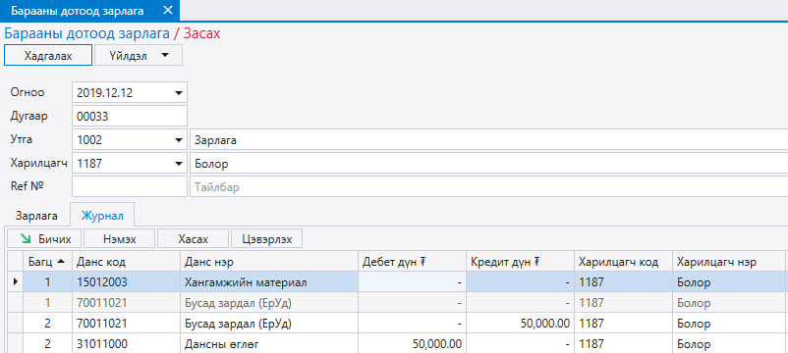Click the Хасах button
This screenshot has width=788, height=353.
193,239
